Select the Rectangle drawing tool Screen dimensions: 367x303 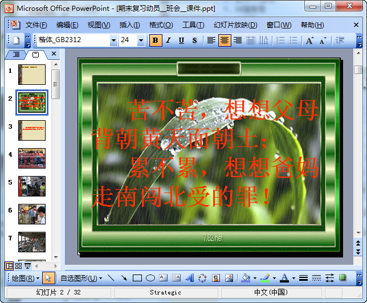tap(137, 278)
